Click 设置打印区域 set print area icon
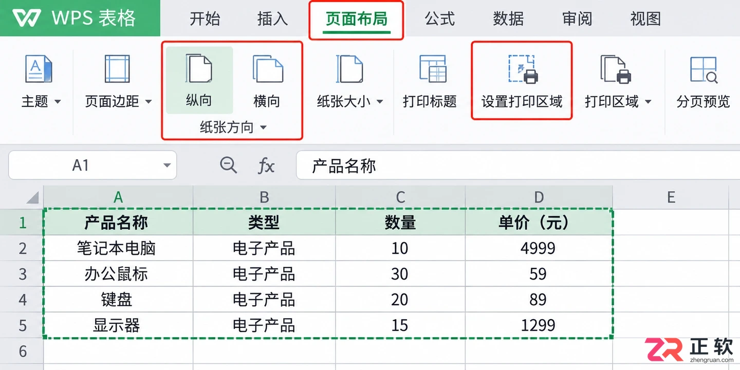 523,69
